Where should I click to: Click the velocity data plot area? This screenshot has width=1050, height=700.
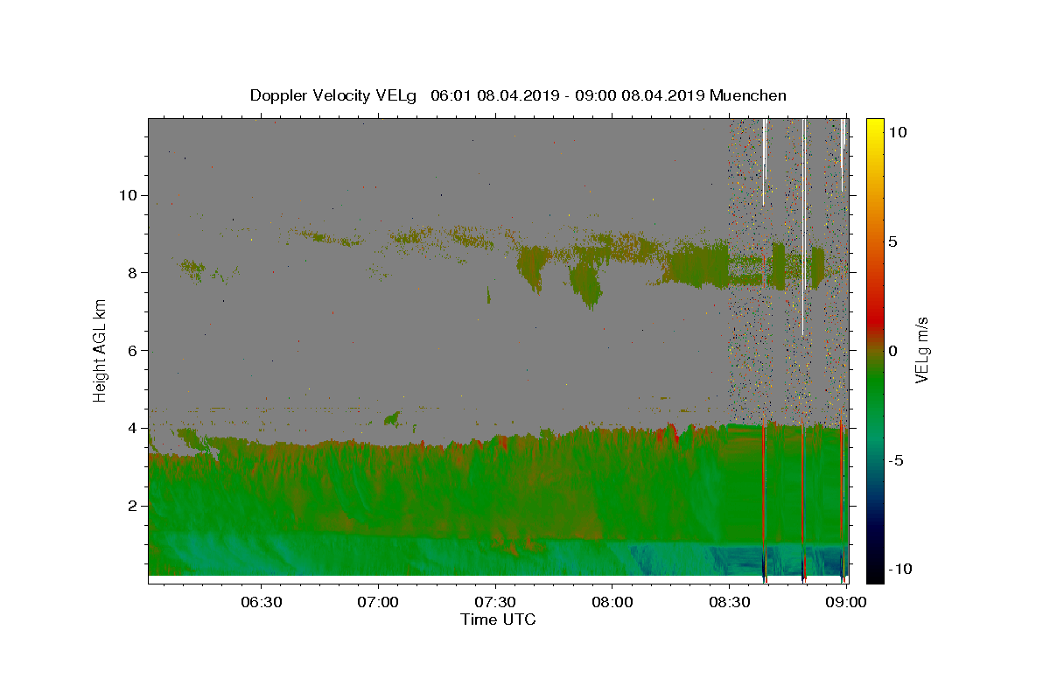point(499,350)
